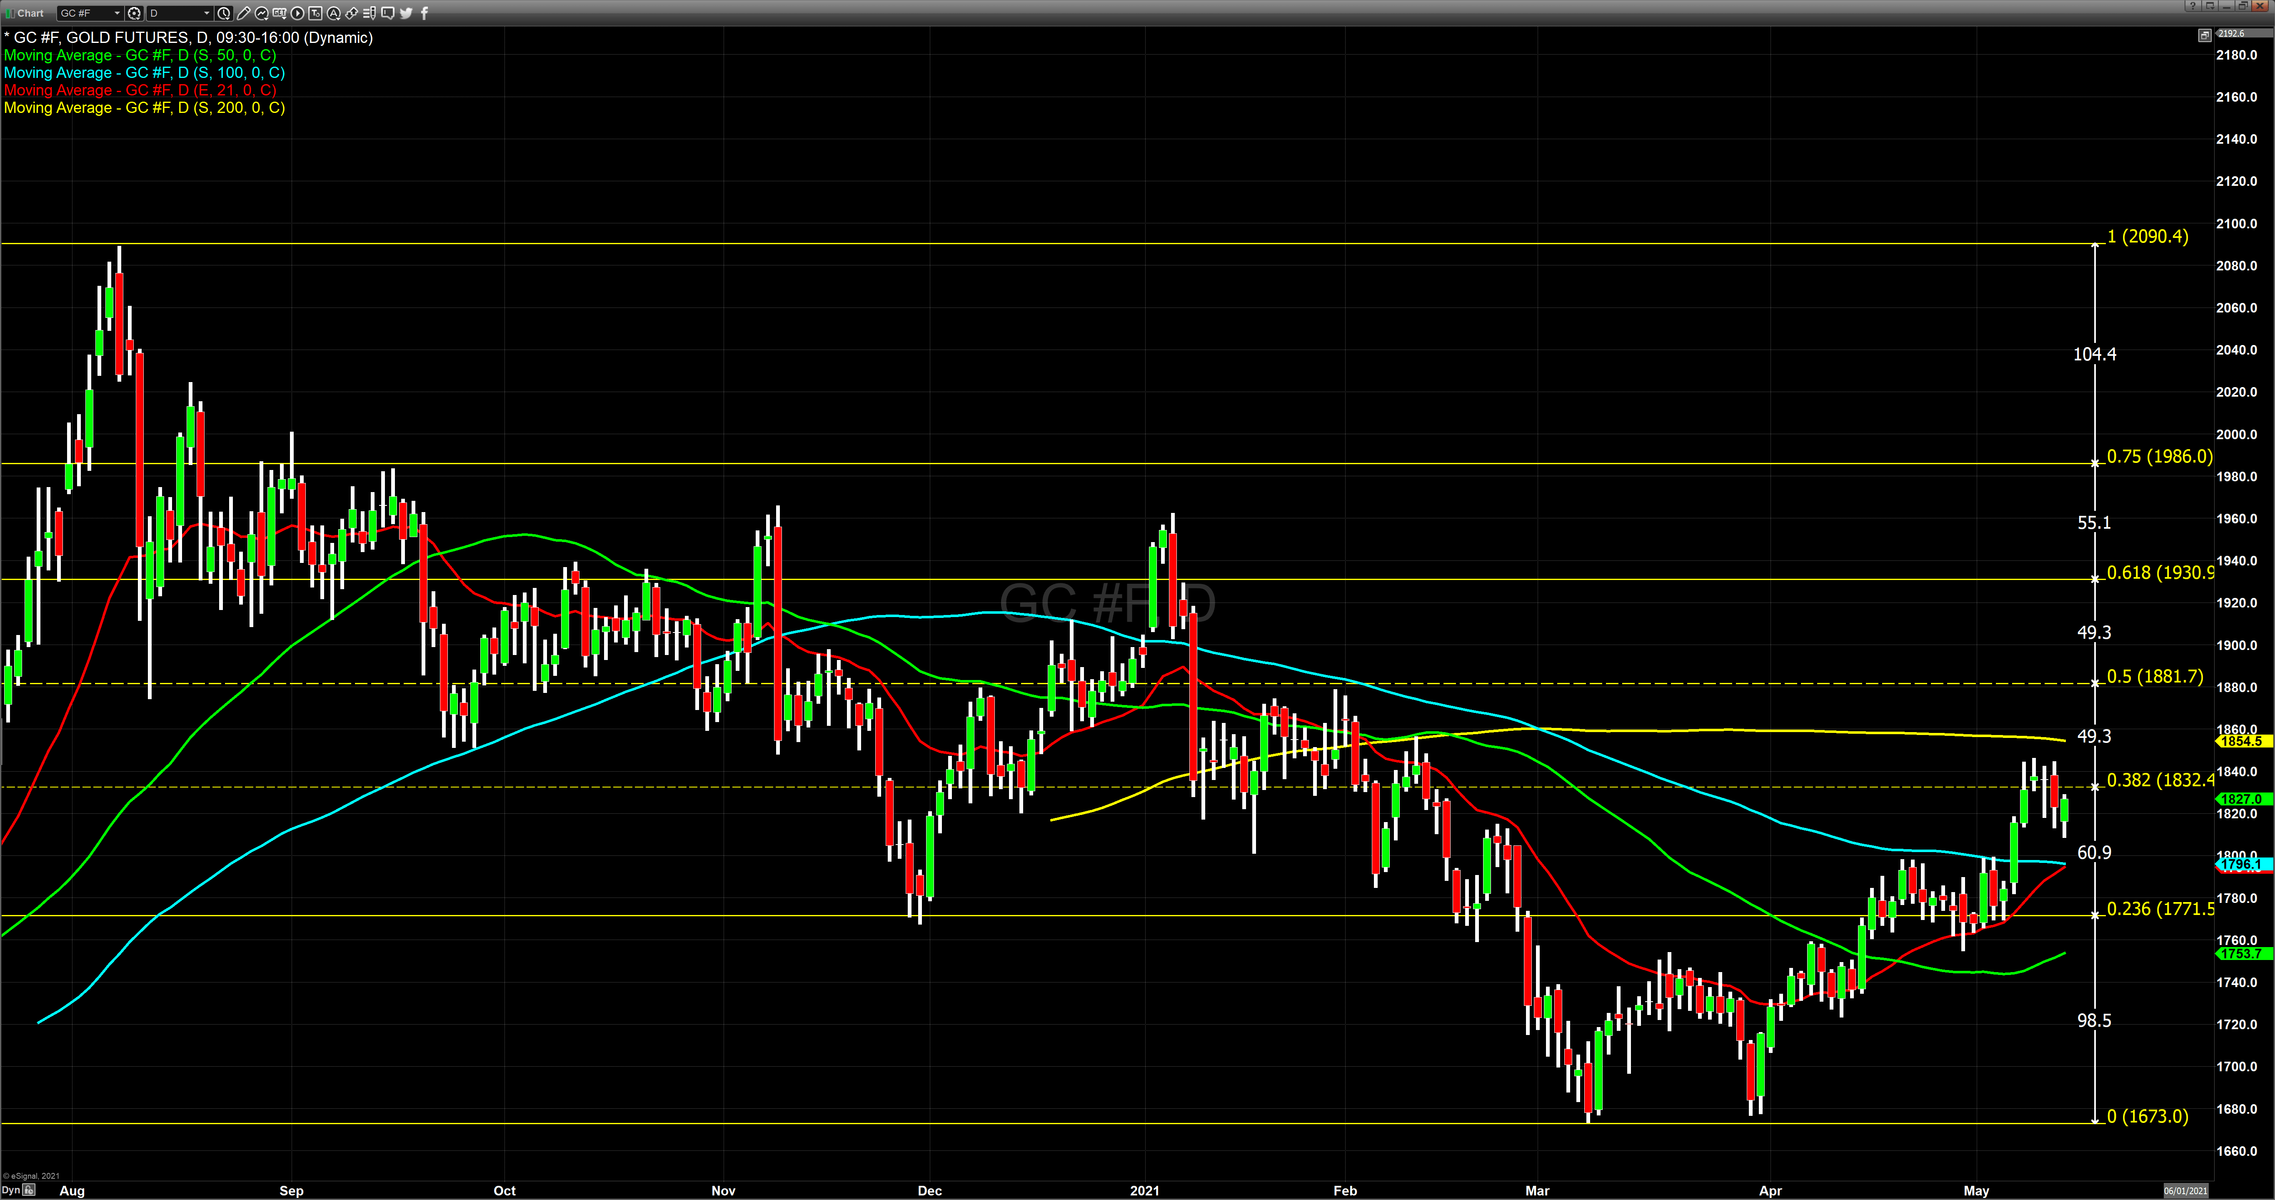This screenshot has height=1200, width=2275.
Task: Click the 1827.0 green last-price tag
Action: [2244, 799]
